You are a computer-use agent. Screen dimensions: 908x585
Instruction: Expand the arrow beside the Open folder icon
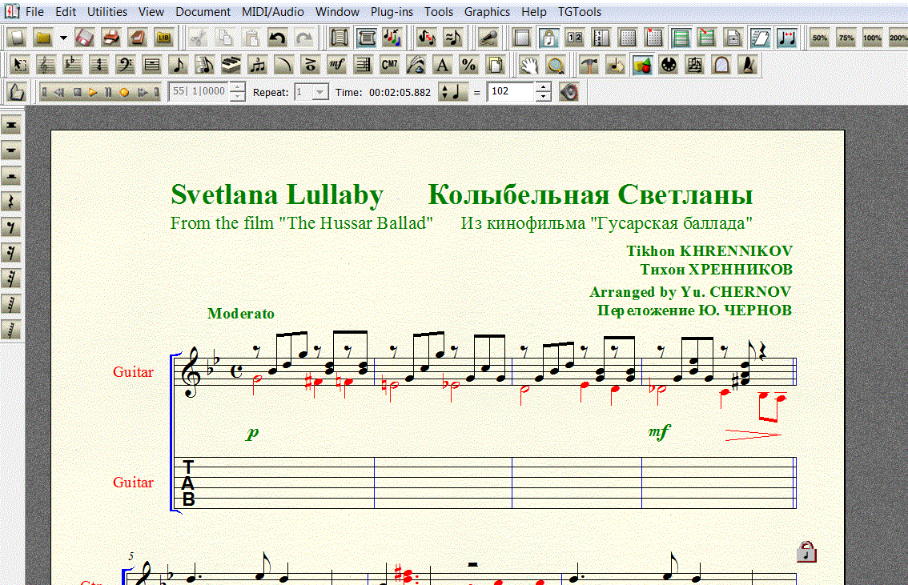[62, 38]
